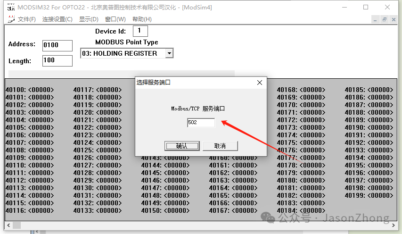Viewport: 402px width, 234px height.
Task: Select register 40190: <00000>
Action: (x=369, y=127)
